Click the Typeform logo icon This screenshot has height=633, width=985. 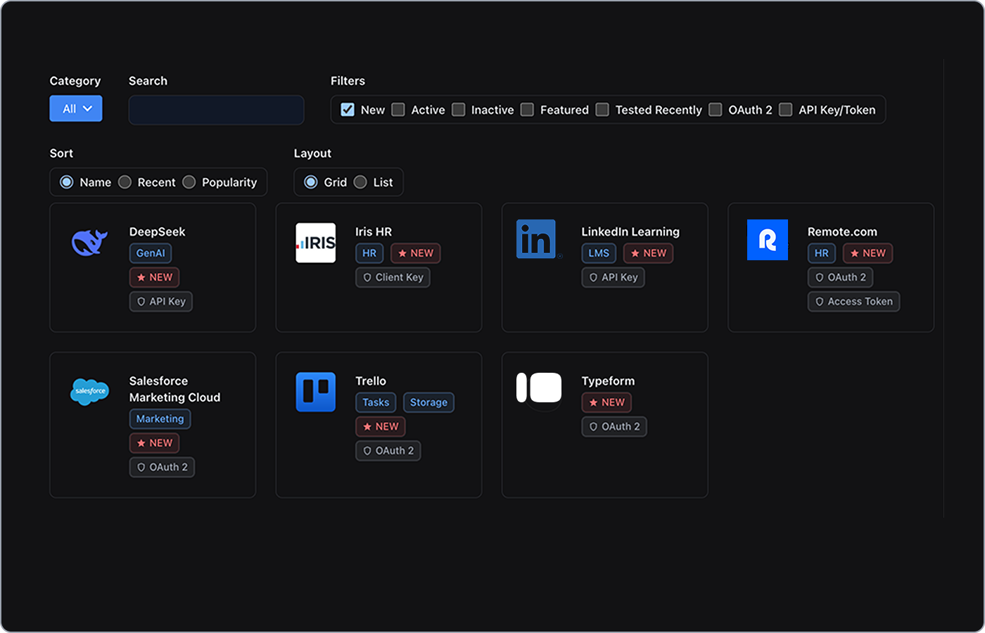tap(538, 388)
